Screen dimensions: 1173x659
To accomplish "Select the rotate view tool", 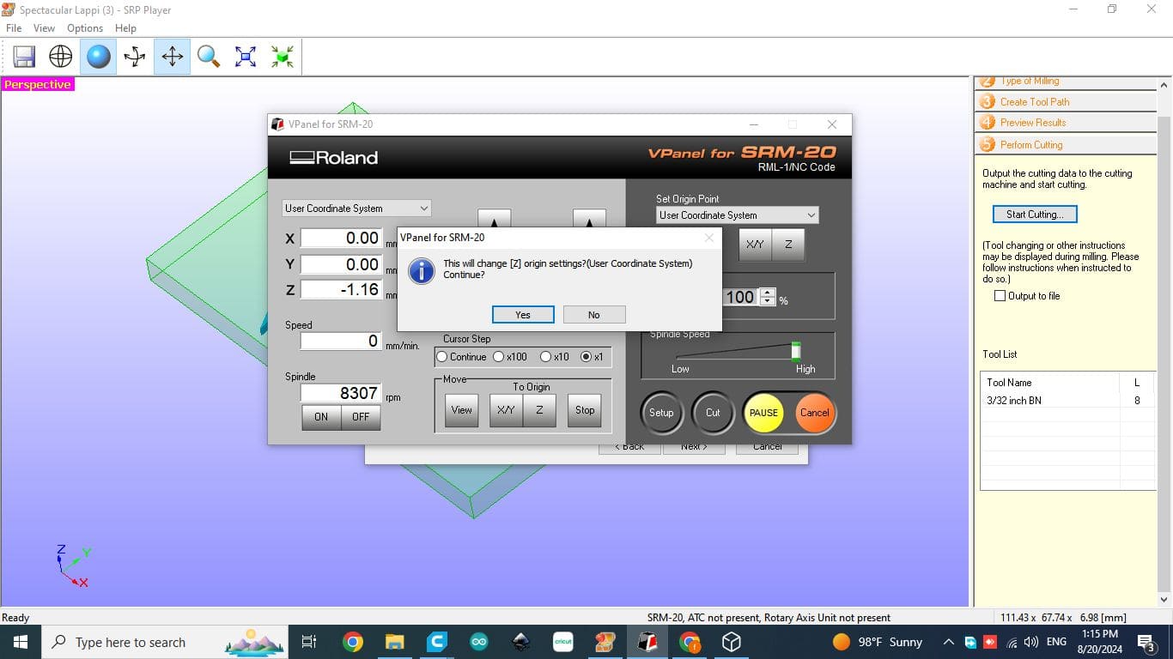I will (135, 57).
